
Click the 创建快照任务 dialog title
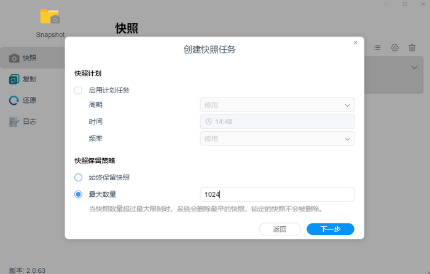point(209,50)
